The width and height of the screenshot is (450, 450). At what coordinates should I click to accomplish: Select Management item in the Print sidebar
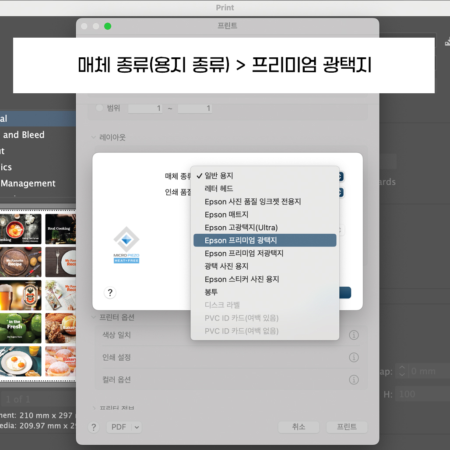[28, 183]
